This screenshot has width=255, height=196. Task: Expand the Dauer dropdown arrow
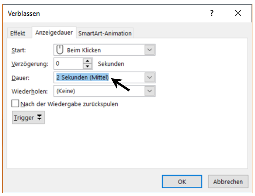149,77
